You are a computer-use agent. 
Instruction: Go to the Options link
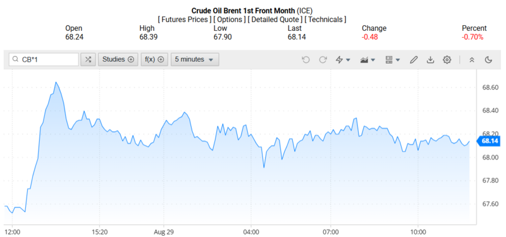point(229,20)
